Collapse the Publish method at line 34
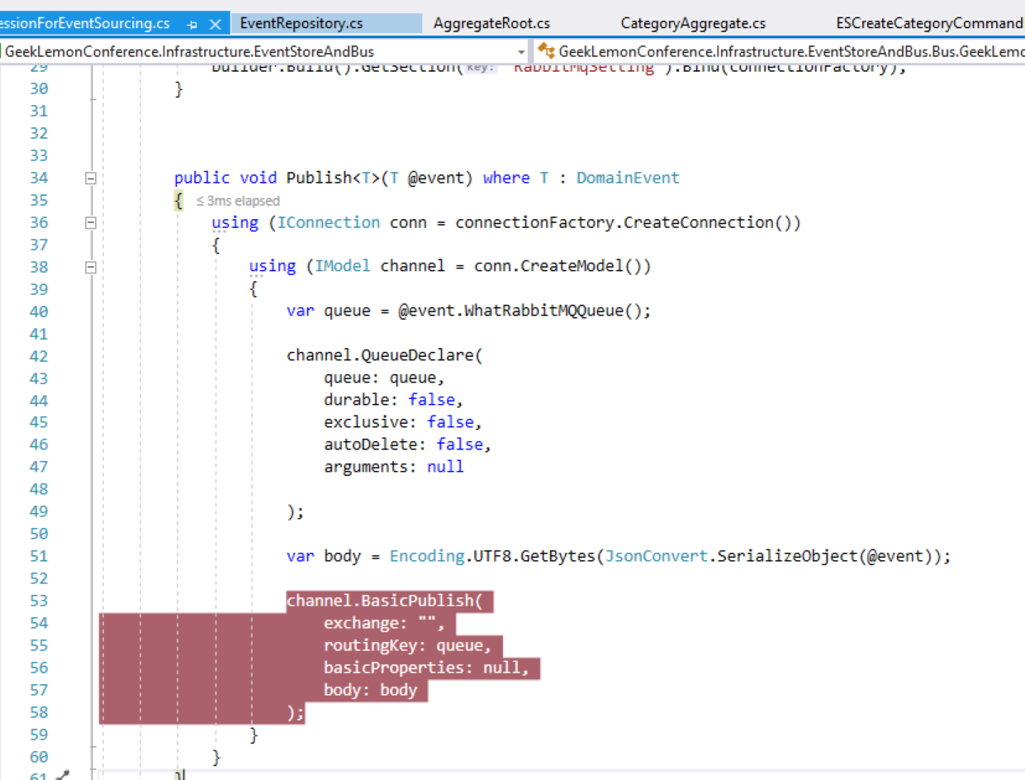The image size is (1025, 780). click(91, 178)
